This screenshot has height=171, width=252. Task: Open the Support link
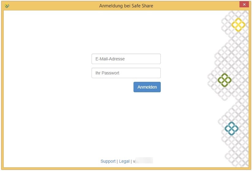(108, 161)
